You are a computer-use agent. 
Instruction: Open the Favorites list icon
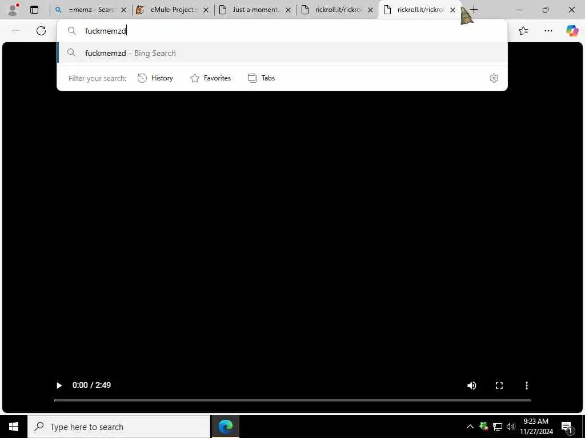click(x=523, y=31)
